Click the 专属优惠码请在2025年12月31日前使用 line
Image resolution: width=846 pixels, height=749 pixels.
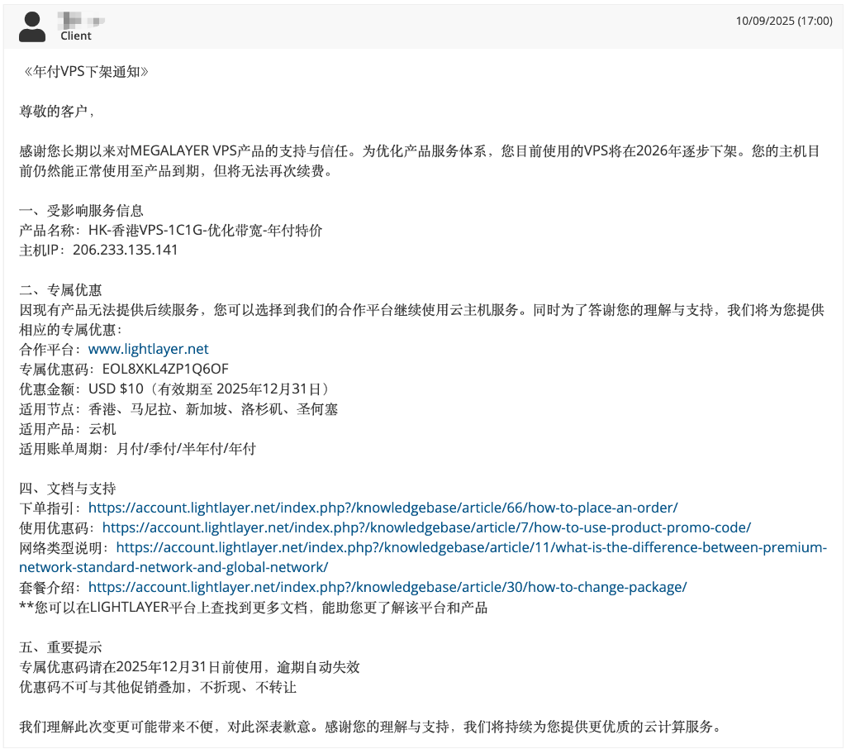(x=189, y=667)
